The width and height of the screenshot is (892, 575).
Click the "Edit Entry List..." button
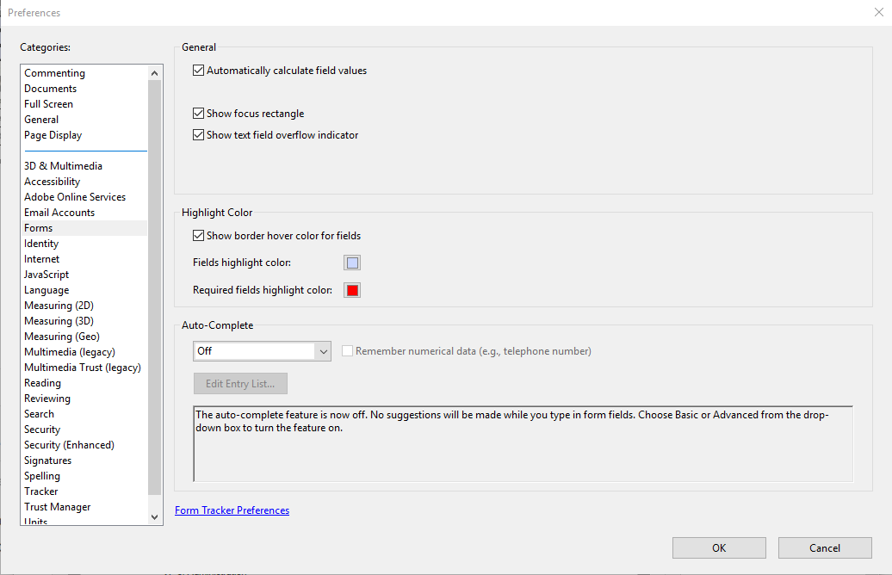point(240,383)
